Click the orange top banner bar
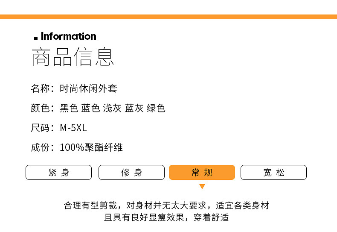337x232 pixels. (x=168, y=17)
